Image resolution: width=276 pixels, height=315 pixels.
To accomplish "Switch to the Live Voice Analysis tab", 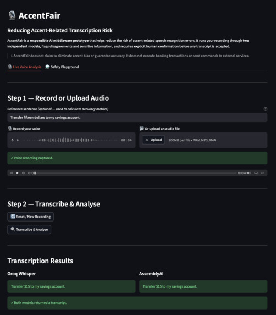I will coord(24,67).
